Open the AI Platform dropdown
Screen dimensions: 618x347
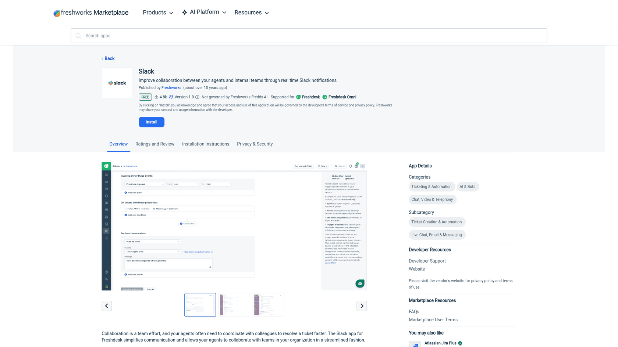pos(204,12)
